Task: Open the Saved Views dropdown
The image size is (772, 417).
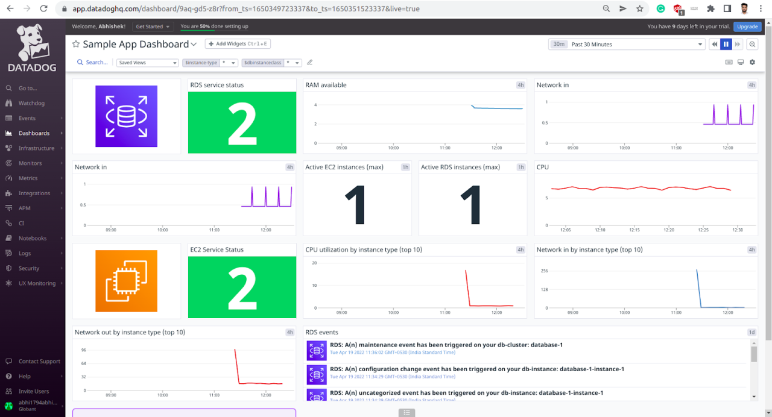Action: pos(147,62)
